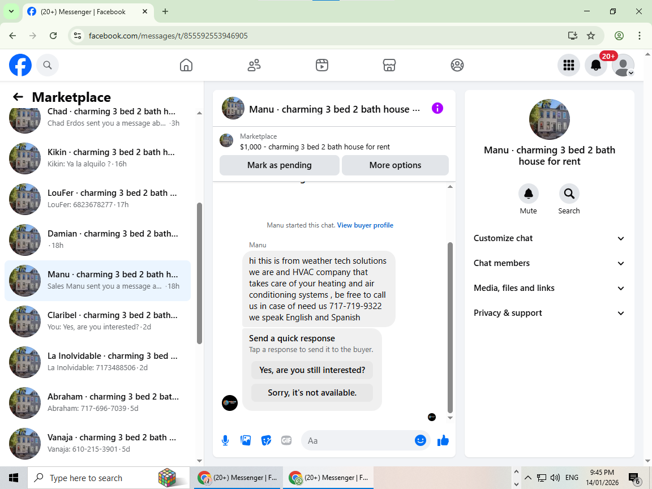The height and width of the screenshot is (489, 652).
Task: Open the Claribel conversation
Action: 98,321
